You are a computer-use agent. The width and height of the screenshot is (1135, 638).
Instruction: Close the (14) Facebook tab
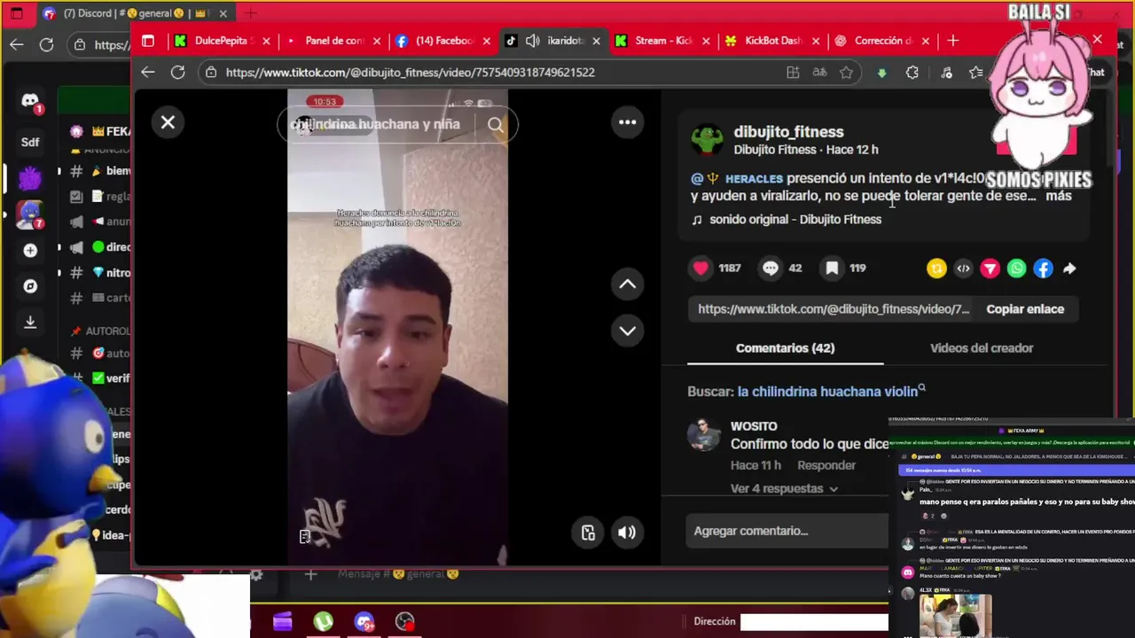486,41
